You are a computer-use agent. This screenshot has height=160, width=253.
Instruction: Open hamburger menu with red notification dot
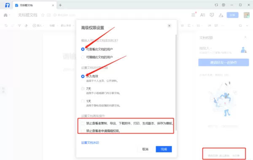(x=193, y=15)
